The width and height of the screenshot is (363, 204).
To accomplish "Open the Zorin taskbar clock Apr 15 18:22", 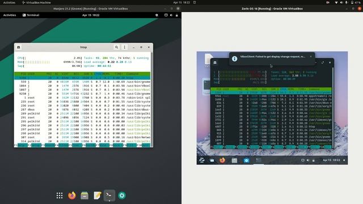I will (331, 160).
